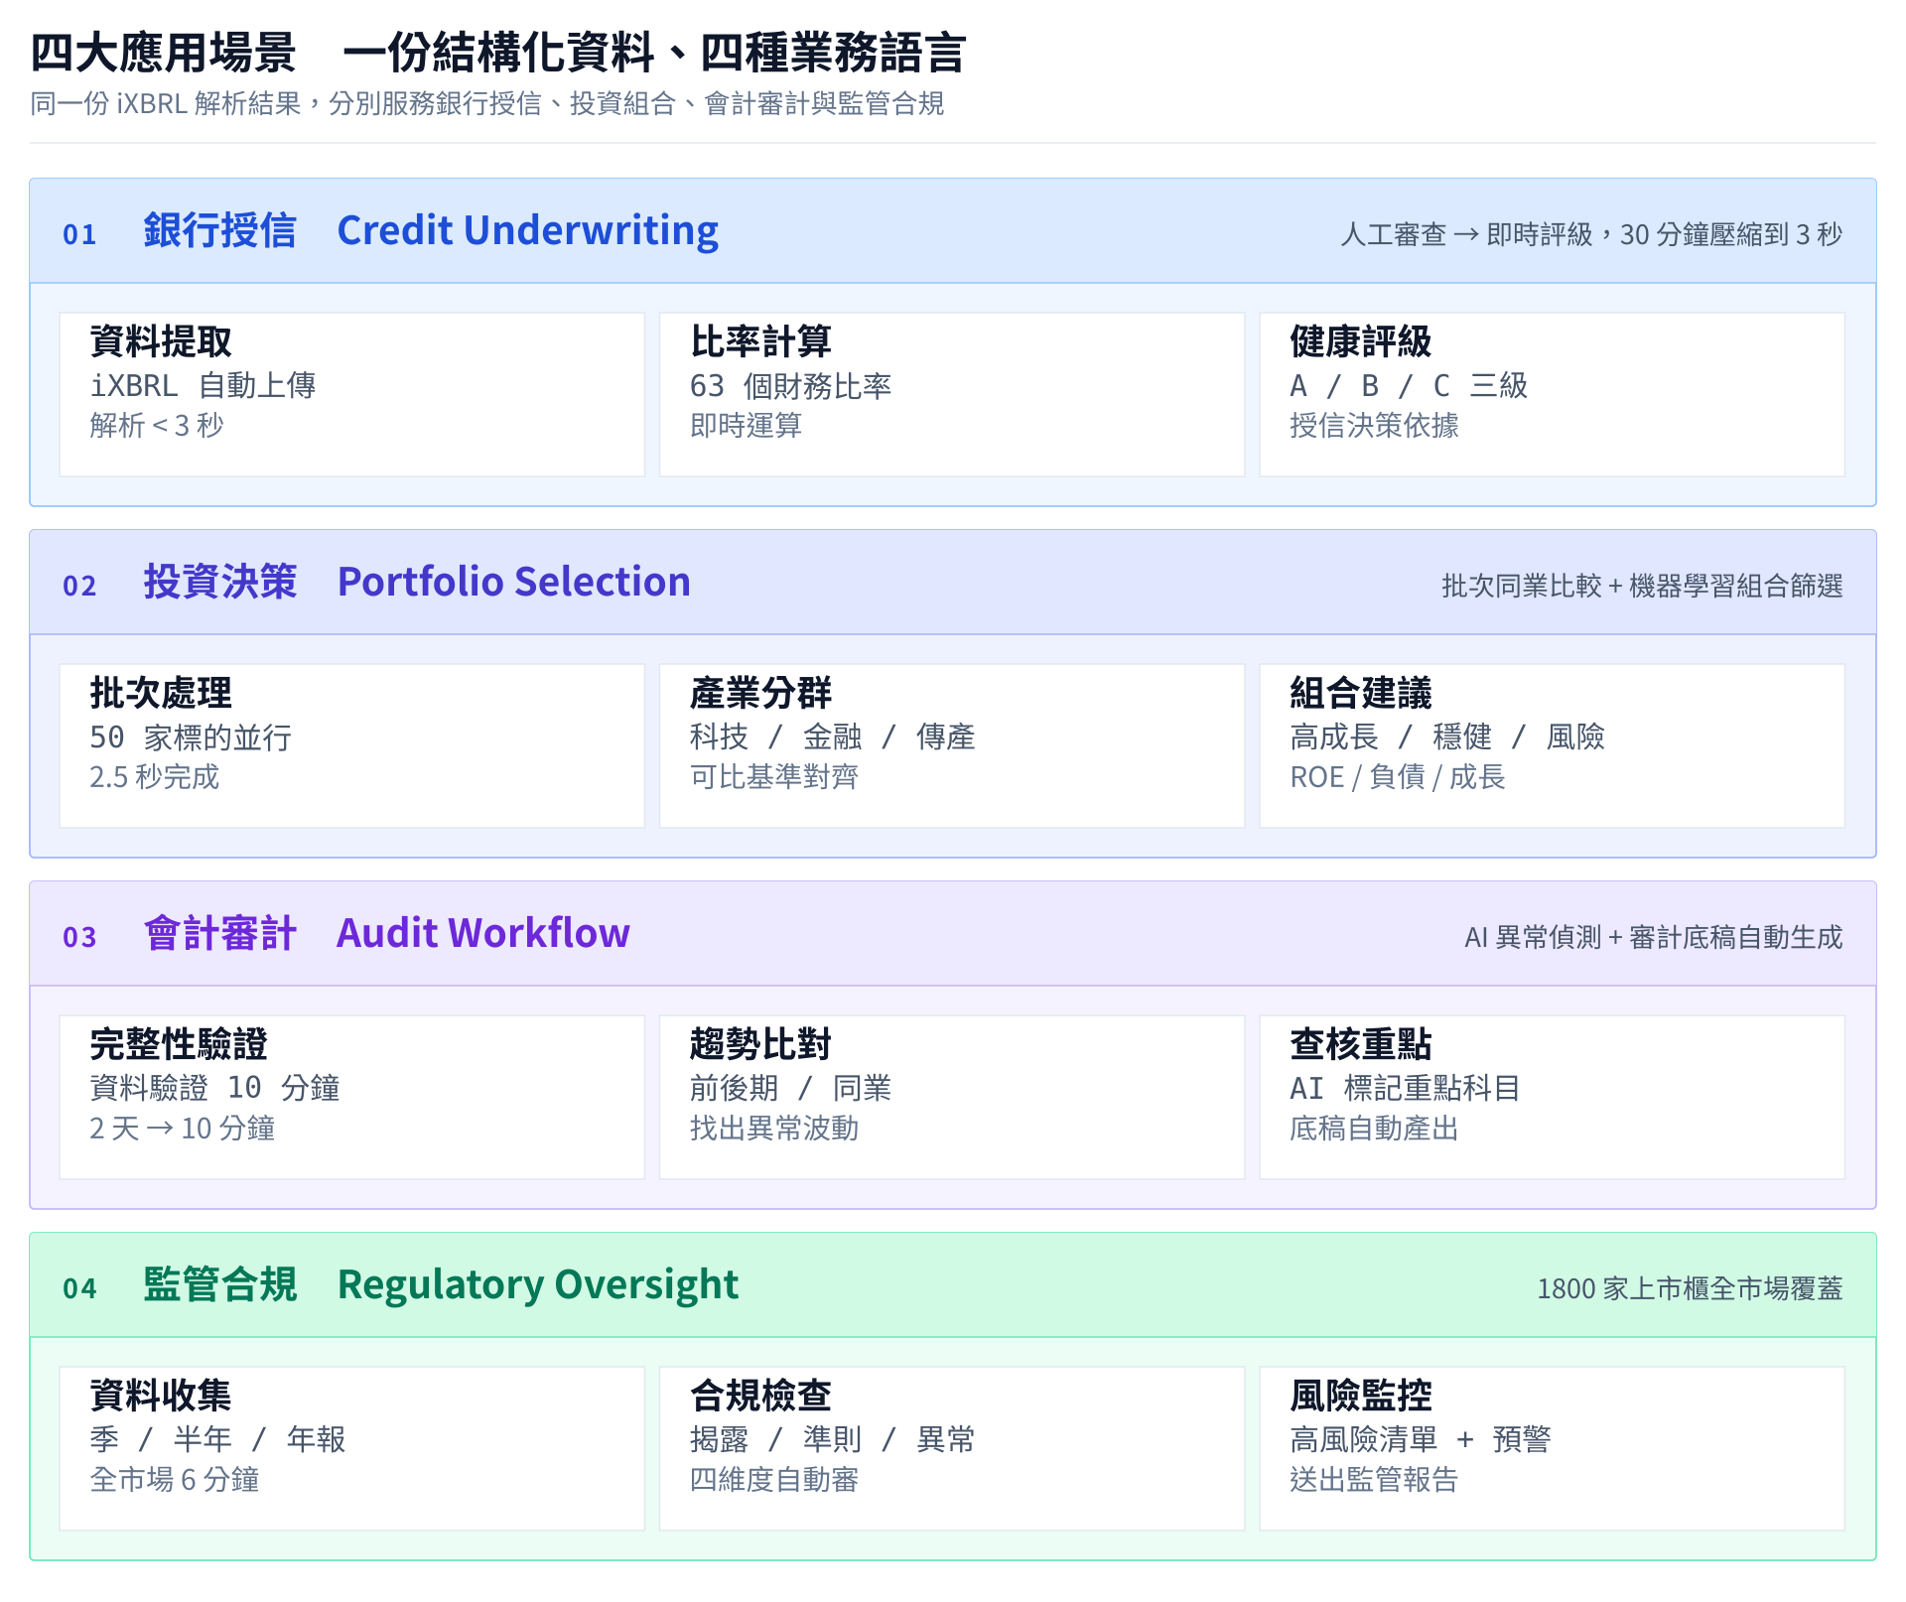Viewport: 1906px width, 1602px height.
Task: Click the text 即時運算
Action: (746, 426)
